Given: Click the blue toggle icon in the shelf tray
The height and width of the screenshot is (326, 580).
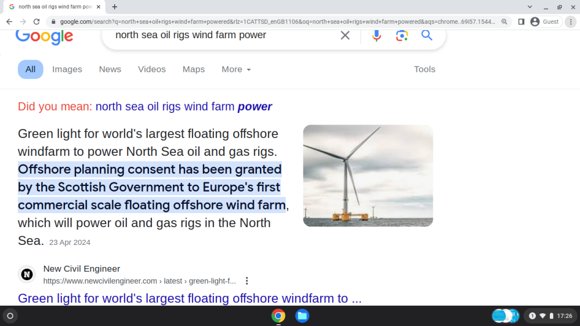Looking at the screenshot, I should 505,316.
